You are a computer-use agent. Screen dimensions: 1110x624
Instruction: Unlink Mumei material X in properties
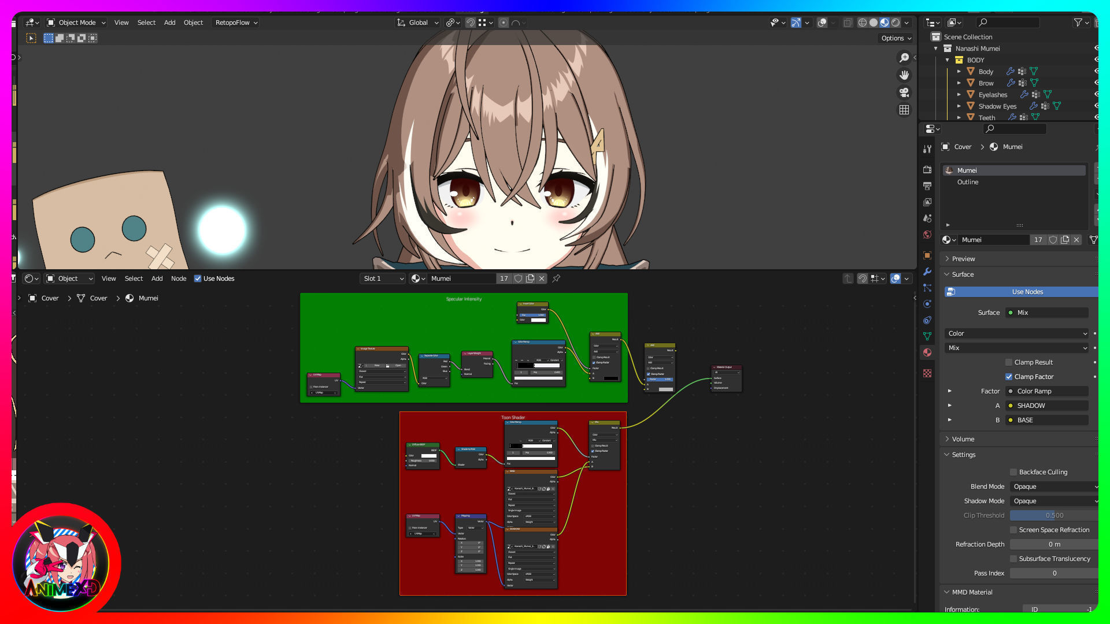point(1076,240)
